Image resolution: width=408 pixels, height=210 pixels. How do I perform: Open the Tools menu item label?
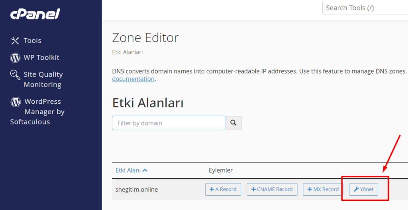(33, 41)
